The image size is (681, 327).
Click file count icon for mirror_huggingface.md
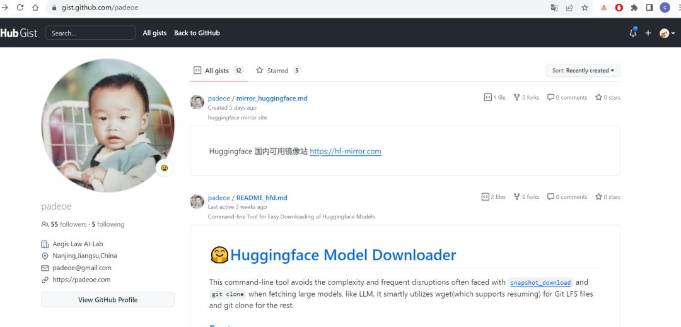[x=487, y=97]
